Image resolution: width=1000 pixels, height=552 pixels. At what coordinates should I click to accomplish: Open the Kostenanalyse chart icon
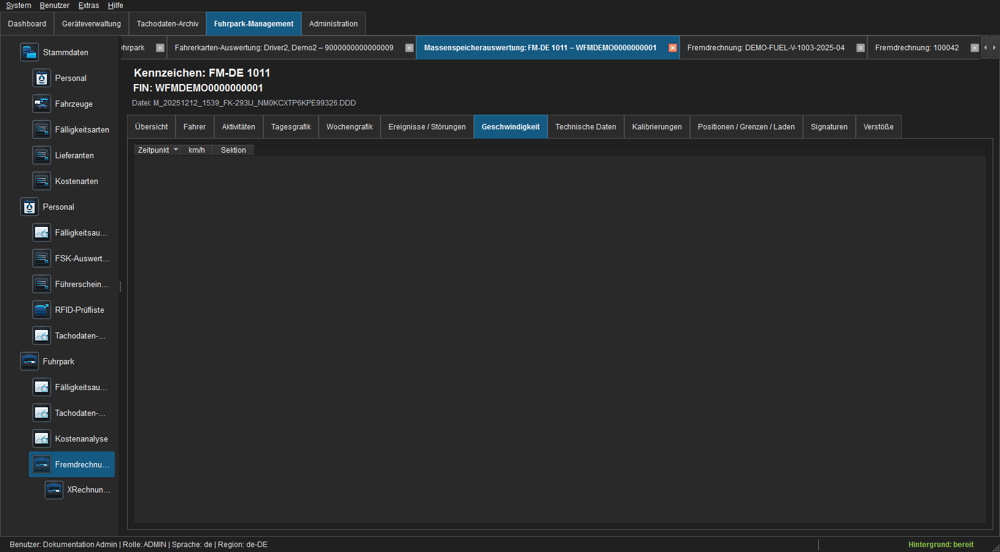click(41, 439)
